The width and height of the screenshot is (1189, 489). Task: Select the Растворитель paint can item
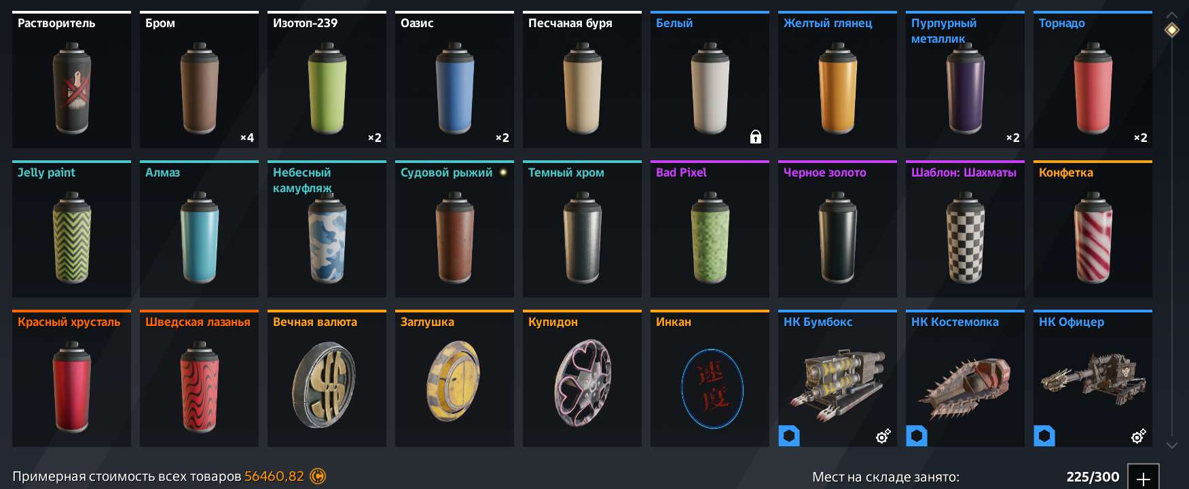(71, 79)
